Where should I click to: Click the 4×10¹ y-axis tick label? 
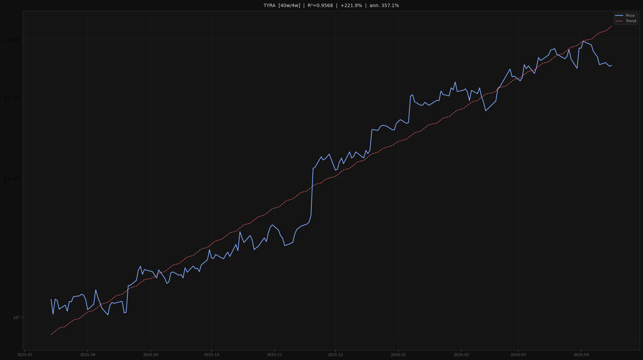[x=12, y=40]
